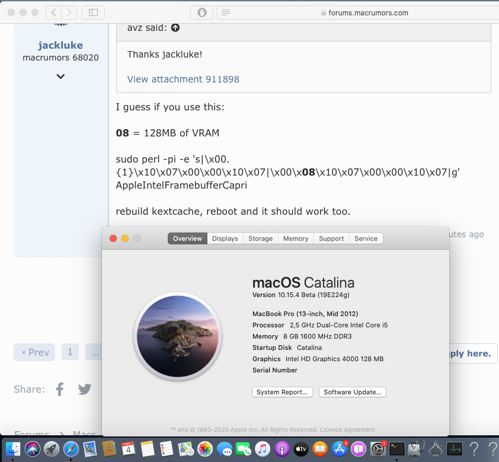Image resolution: width=499 pixels, height=462 pixels.
Task: Click the System Report… button
Action: [x=282, y=392]
